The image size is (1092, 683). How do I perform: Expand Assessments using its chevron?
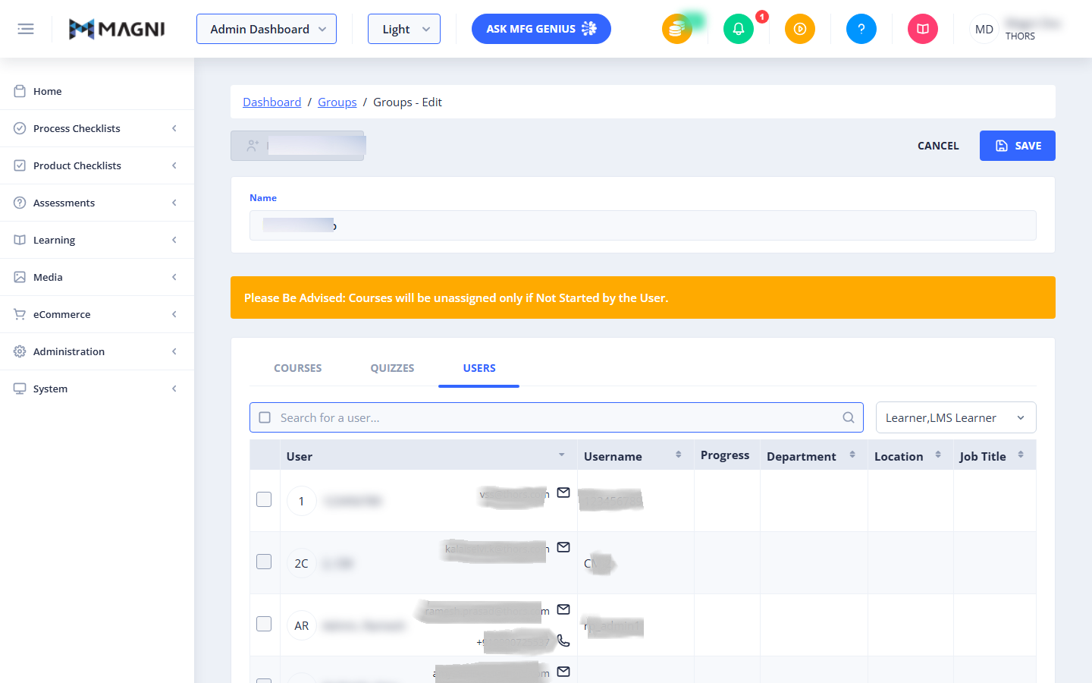point(174,203)
